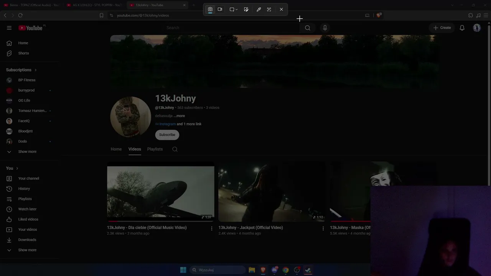
Task: Switch to the channel Home tab
Action: click(116, 149)
